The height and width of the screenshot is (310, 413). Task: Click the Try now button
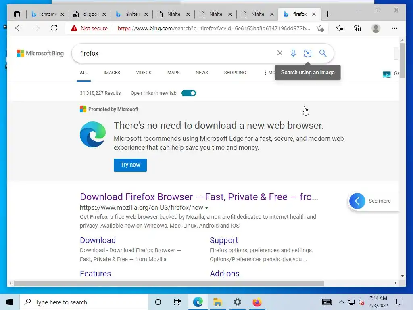click(130, 165)
